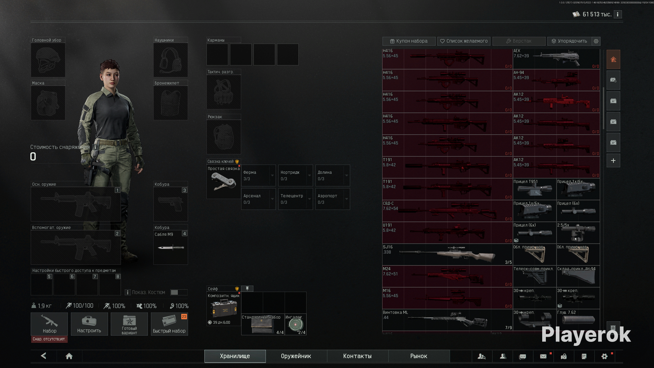Switch to the Контакты tab
The width and height of the screenshot is (654, 368).
pos(358,356)
